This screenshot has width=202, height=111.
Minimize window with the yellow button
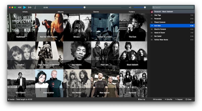pyautogui.click(x=12, y=8)
